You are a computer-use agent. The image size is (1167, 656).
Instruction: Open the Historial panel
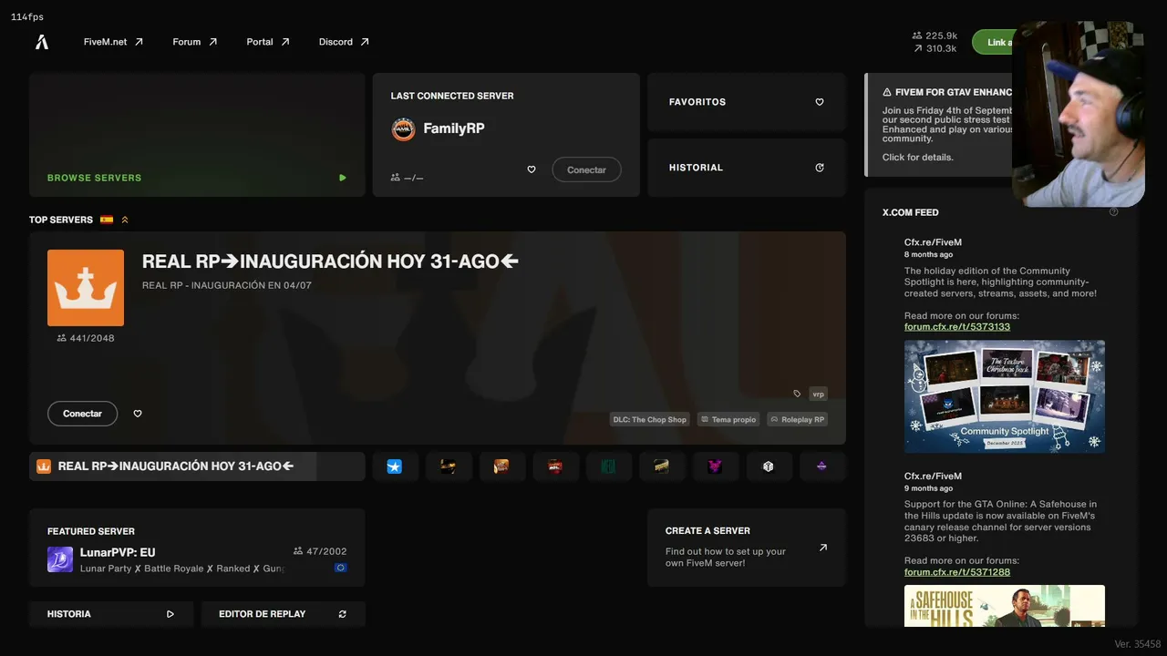click(x=747, y=168)
